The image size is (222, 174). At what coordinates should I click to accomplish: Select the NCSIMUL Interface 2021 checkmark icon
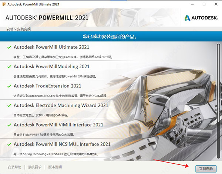coord(9,144)
